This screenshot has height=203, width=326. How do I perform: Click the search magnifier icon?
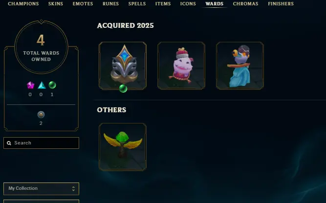click(9, 143)
